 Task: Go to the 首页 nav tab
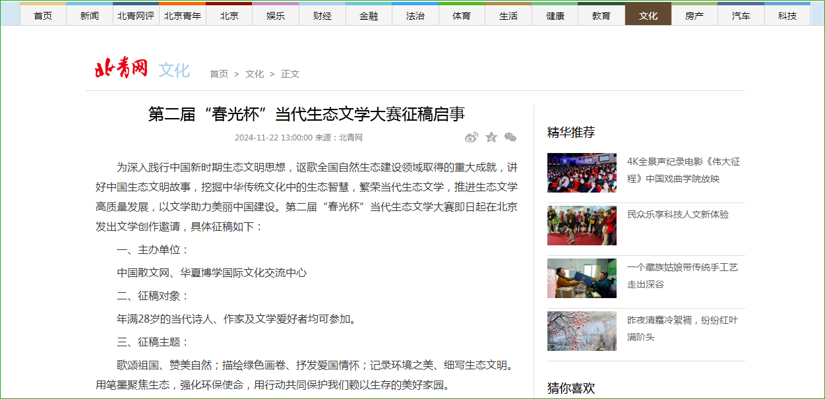[x=43, y=15]
